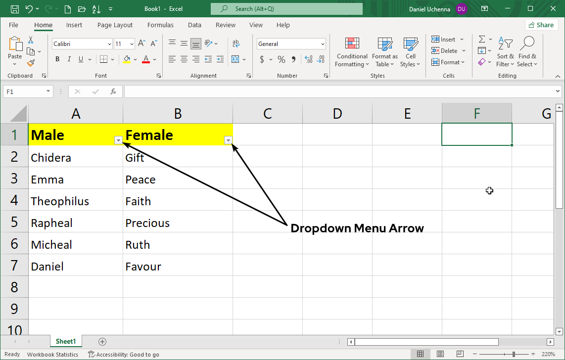Toggle Bold formatting
This screenshot has width=565, height=360.
57,59
